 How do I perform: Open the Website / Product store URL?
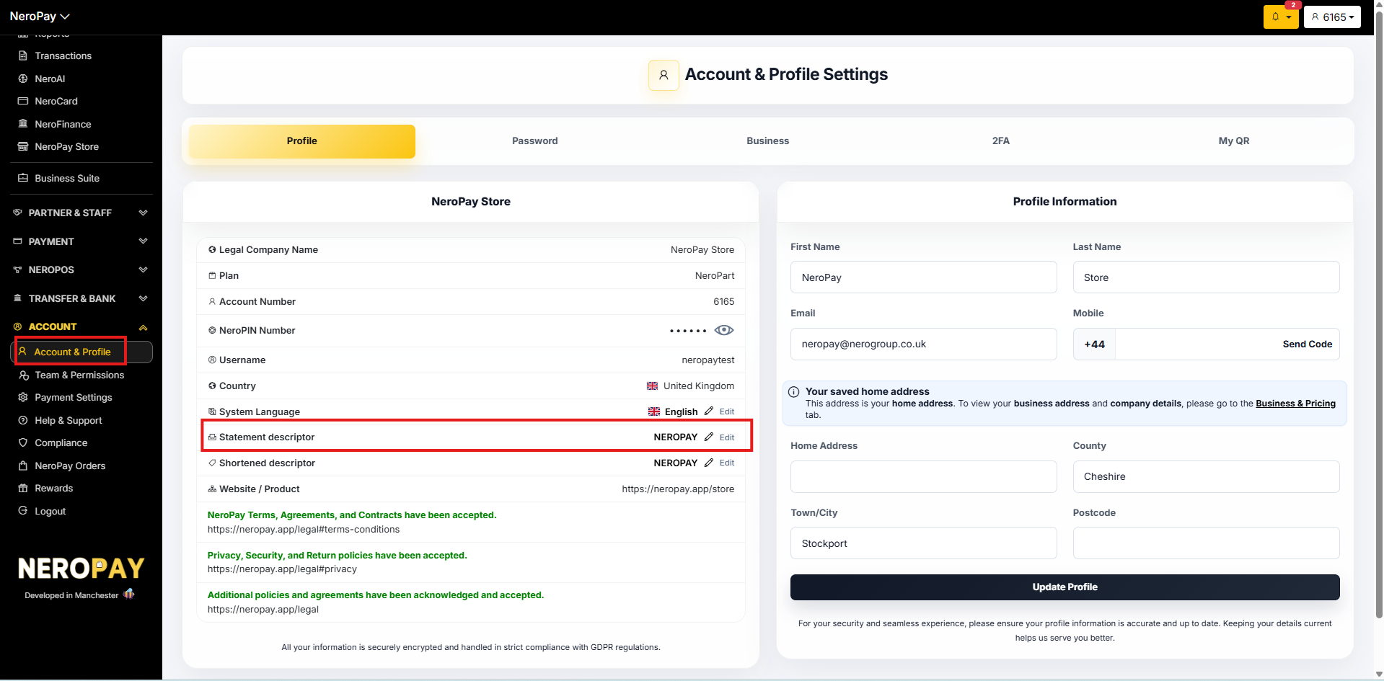pyautogui.click(x=678, y=489)
